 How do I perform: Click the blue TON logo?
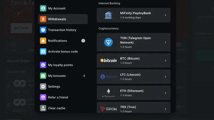pos(109,42)
